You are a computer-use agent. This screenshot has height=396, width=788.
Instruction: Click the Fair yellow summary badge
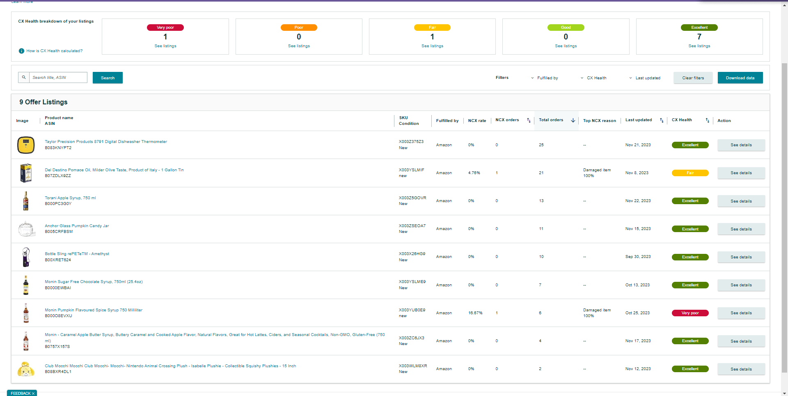point(432,28)
